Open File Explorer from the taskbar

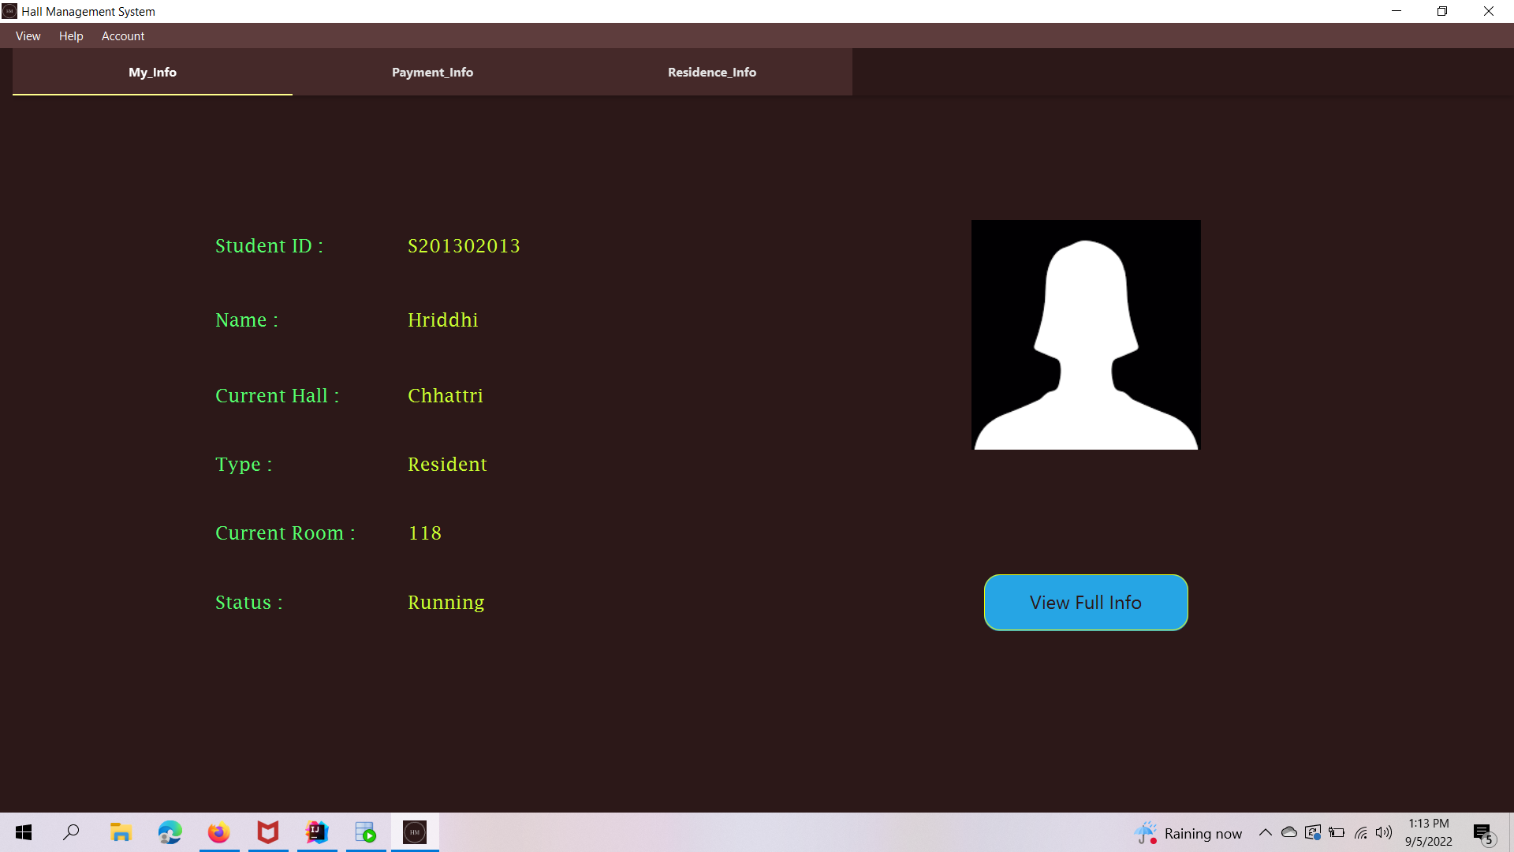tap(120, 832)
